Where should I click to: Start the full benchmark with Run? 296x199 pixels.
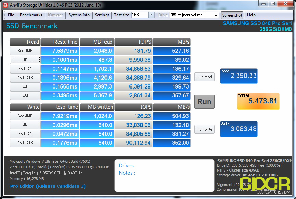tap(205, 102)
